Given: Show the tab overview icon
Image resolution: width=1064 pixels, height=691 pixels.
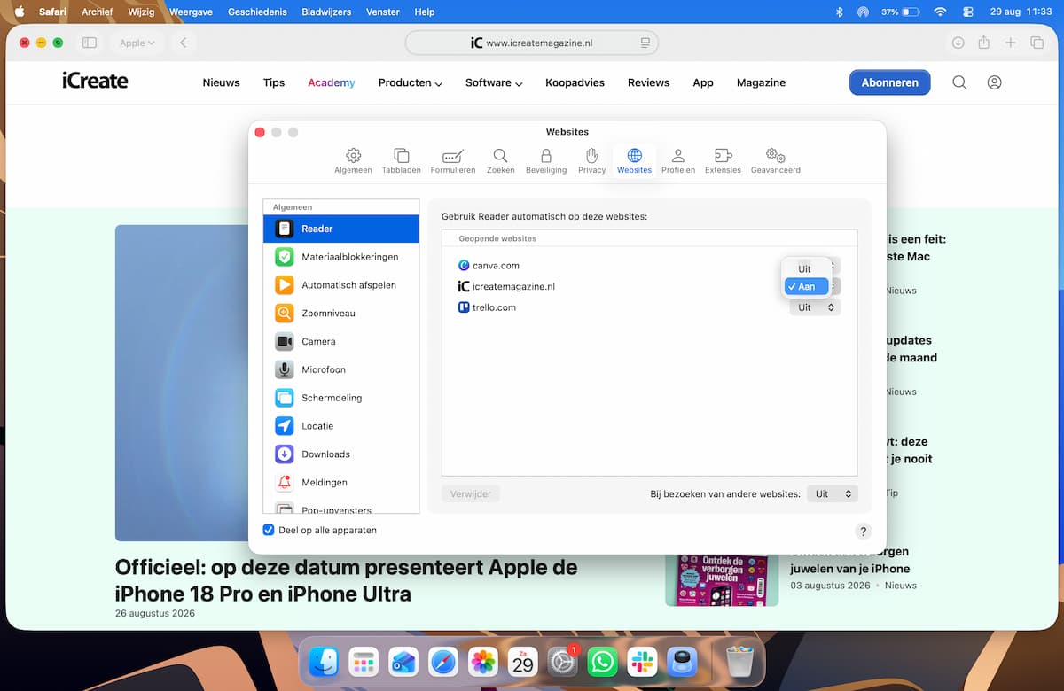Looking at the screenshot, I should point(1037,43).
